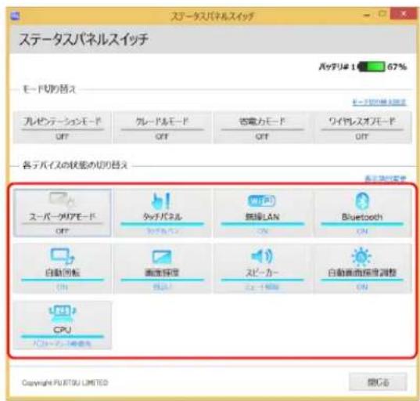This screenshot has width=420, height=401.
Task: Toggle クレードルモード on
Action: 162,128
